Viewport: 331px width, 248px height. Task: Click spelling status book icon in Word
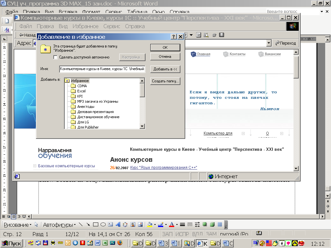[259, 233]
